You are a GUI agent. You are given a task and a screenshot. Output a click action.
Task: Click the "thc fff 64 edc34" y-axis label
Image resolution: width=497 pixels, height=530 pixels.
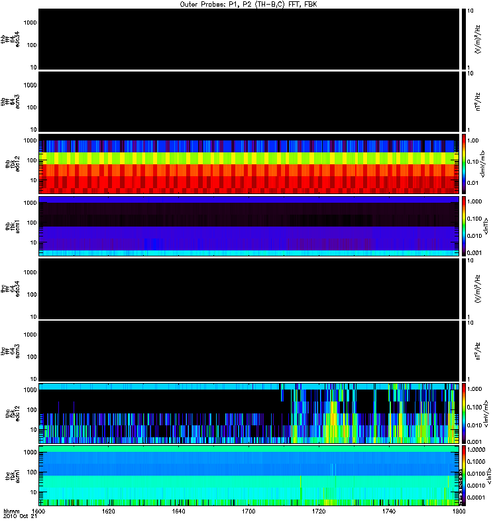click(10, 289)
